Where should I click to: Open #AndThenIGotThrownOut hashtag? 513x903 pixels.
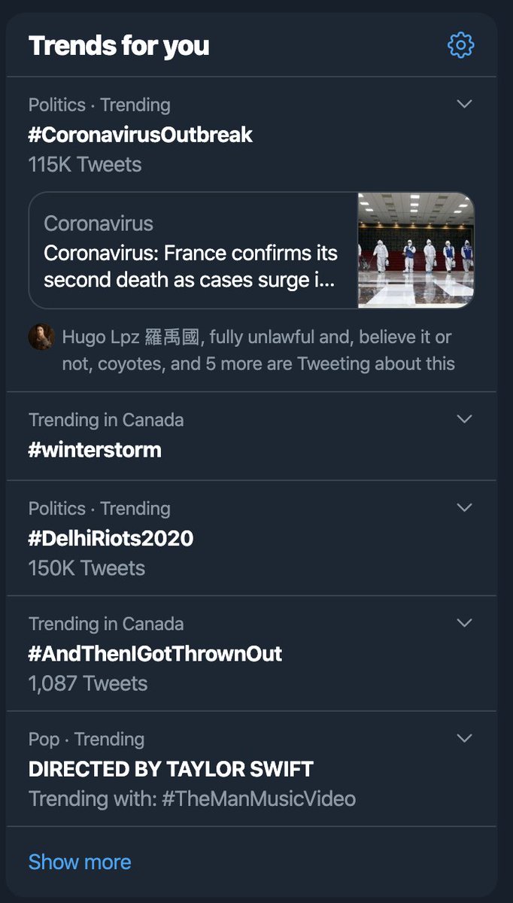tap(155, 654)
